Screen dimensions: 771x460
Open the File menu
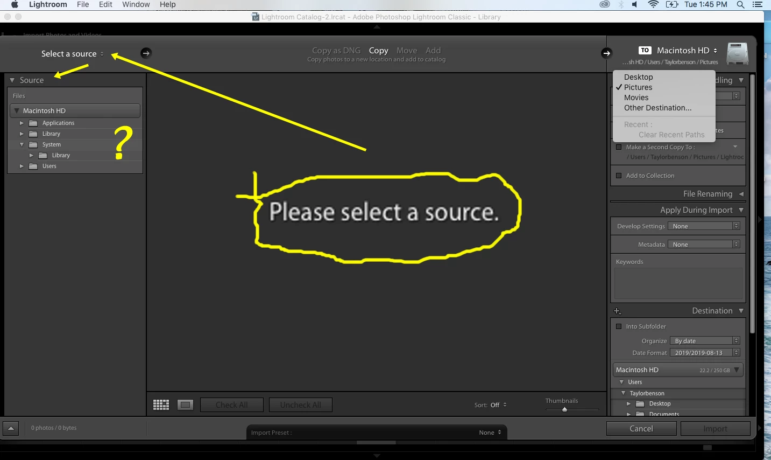click(83, 4)
